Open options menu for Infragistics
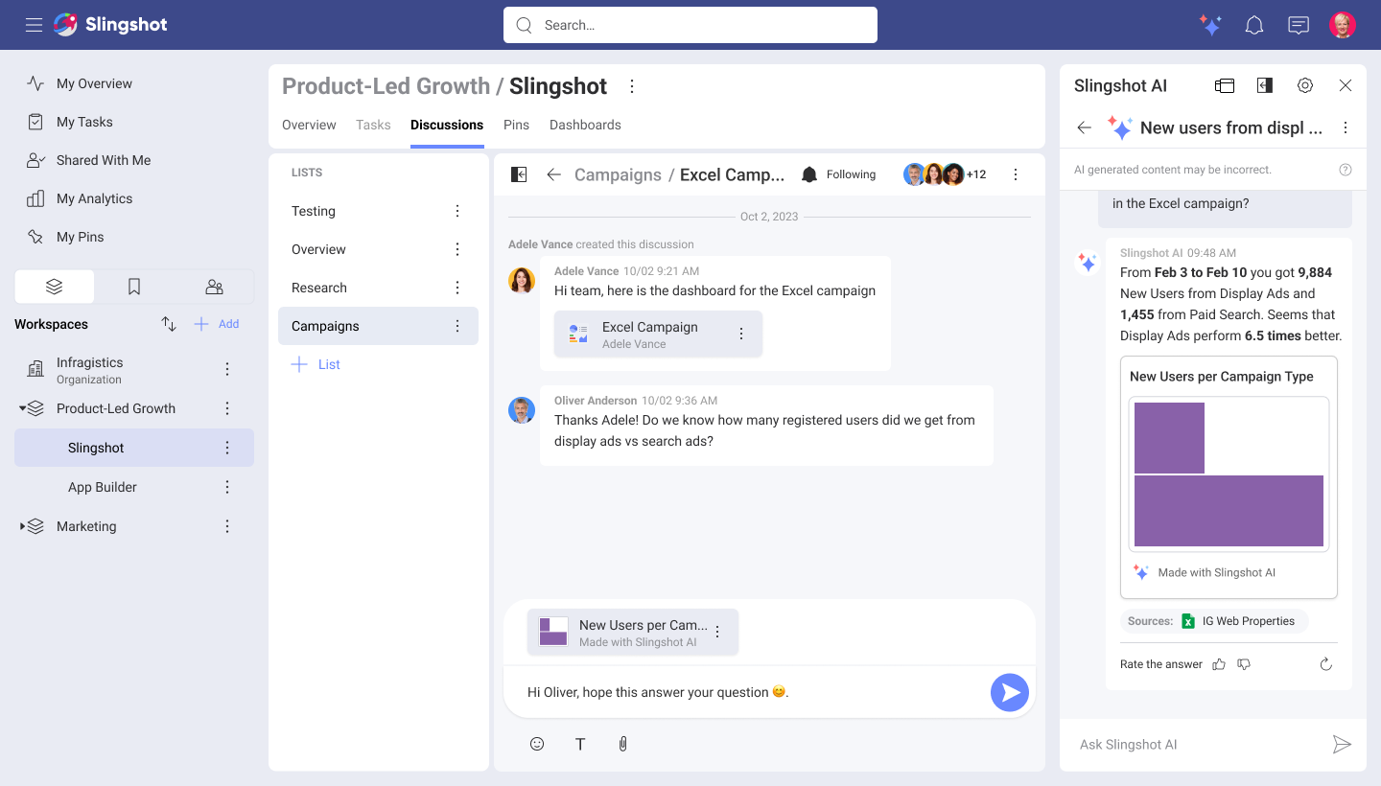This screenshot has width=1381, height=786. 227,369
